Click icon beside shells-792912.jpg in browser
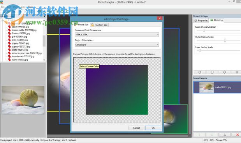Image resolution: width=241 pixels, height=143 pixels. tap(9, 50)
